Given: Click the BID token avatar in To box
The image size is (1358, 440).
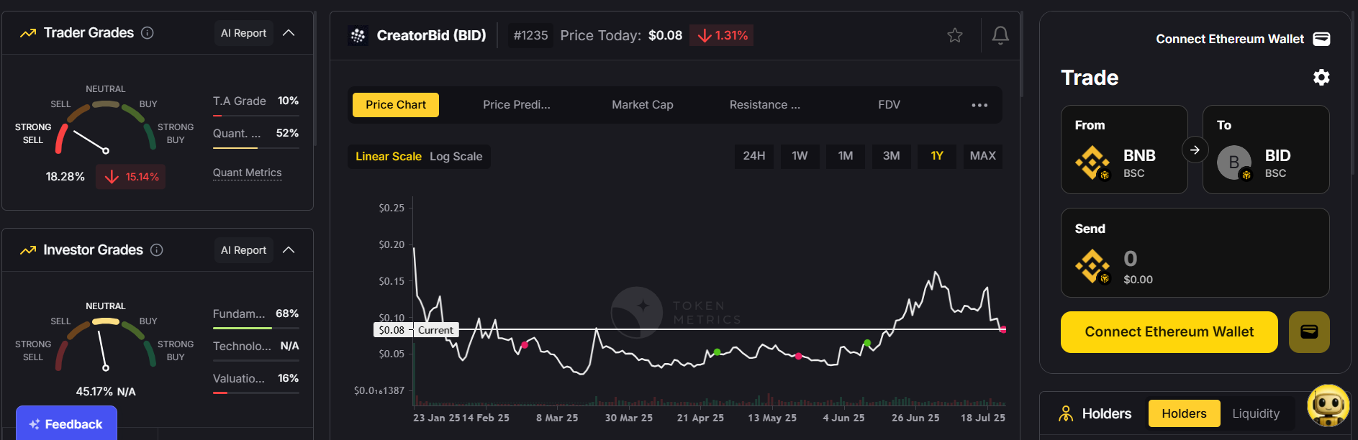Looking at the screenshot, I should click(x=1235, y=163).
